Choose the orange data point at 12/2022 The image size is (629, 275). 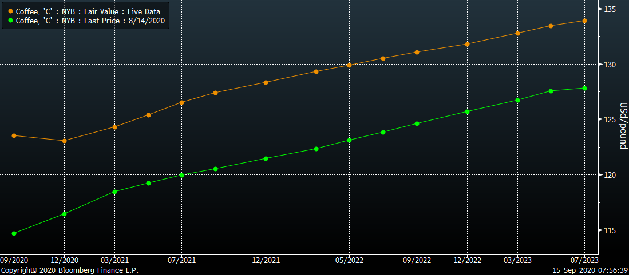click(x=467, y=43)
